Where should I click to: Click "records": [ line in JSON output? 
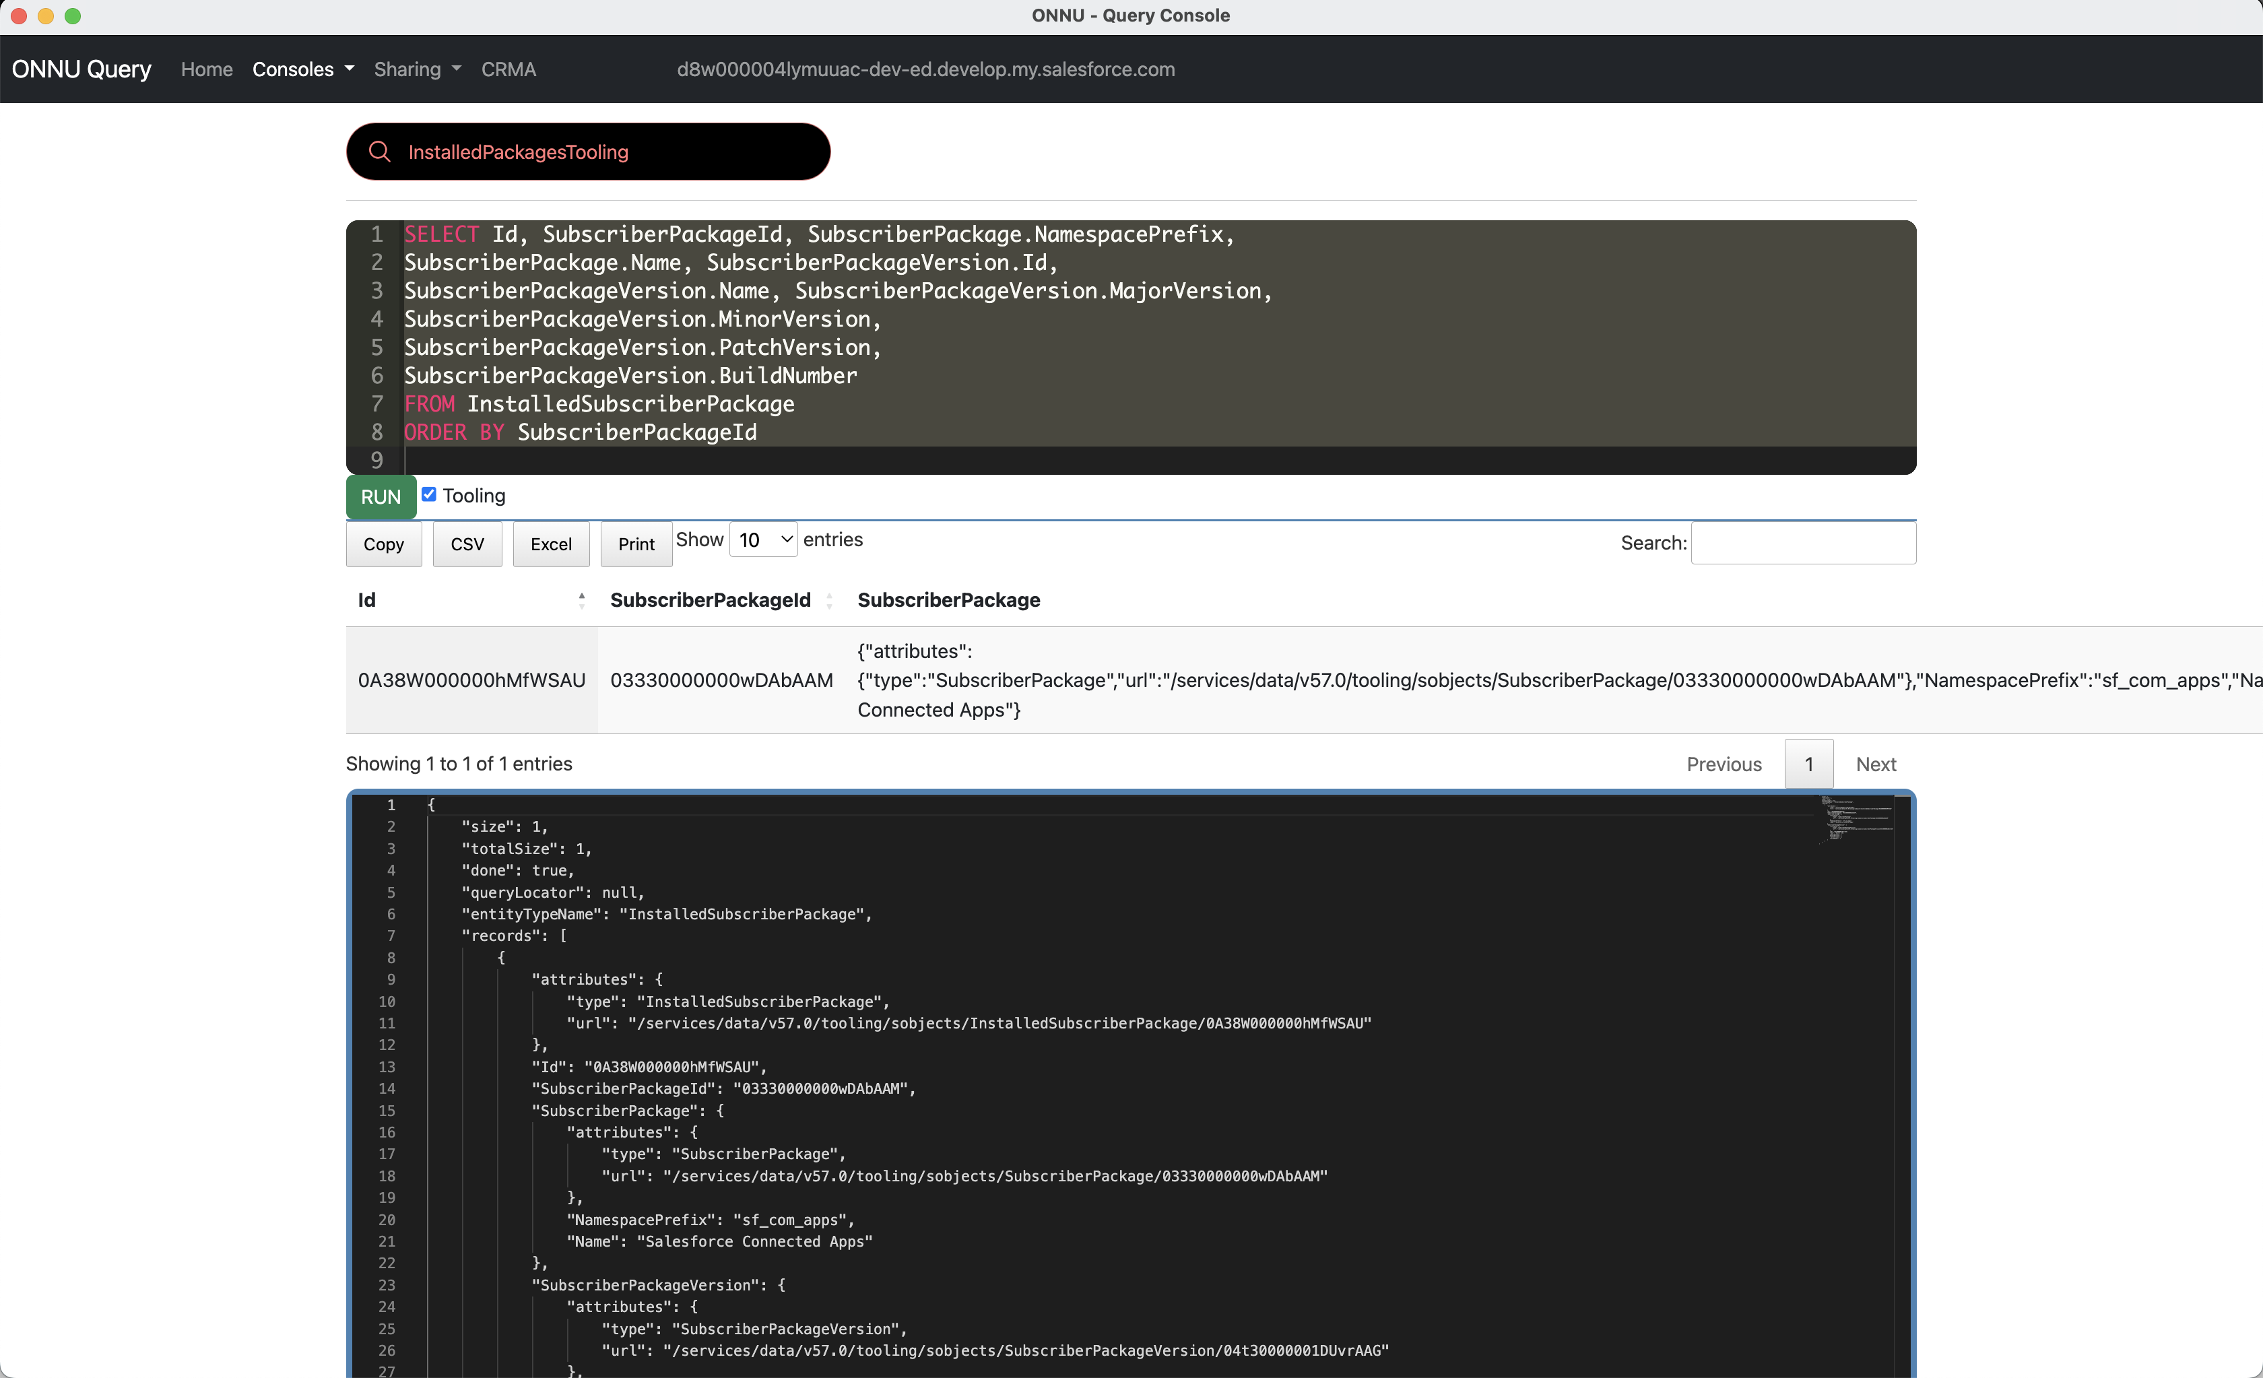pos(513,936)
